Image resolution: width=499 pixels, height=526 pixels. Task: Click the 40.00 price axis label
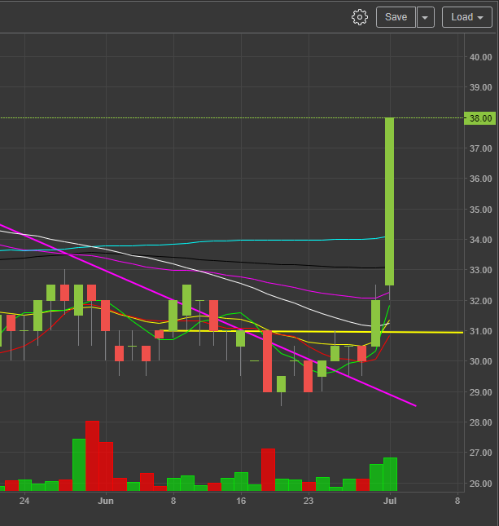pyautogui.click(x=480, y=57)
